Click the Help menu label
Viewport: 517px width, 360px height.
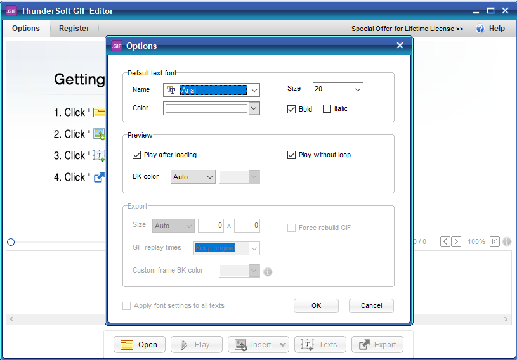497,29
